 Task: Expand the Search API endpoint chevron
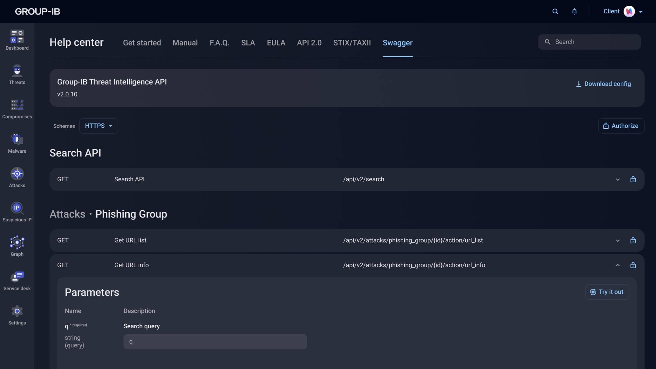[618, 179]
